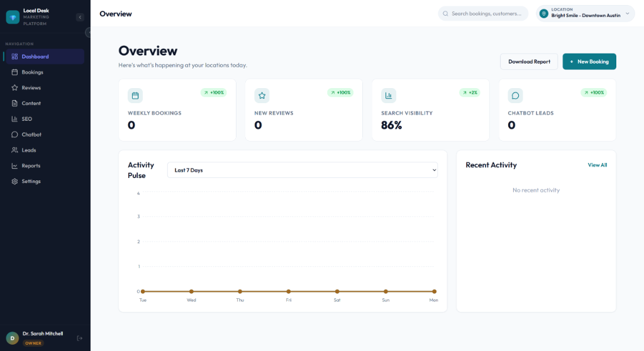Click the Sun data point on chart
This screenshot has width=644, height=351.
386,291
